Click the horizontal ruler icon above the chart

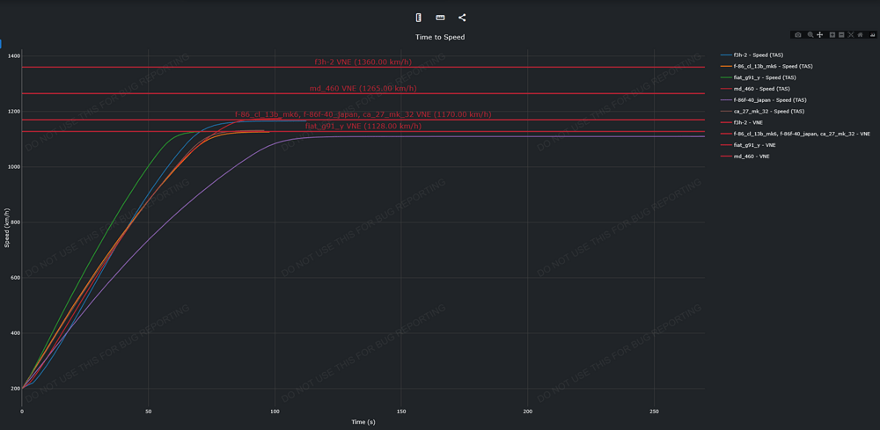tap(440, 18)
